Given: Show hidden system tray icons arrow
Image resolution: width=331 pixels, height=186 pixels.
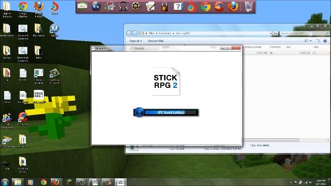Looking at the screenshot, I should click(291, 182).
